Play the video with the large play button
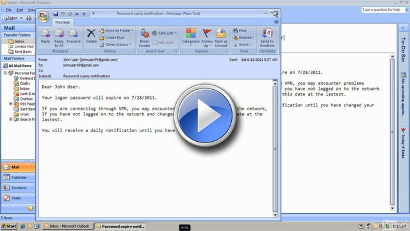This screenshot has height=231, width=410. click(x=205, y=116)
